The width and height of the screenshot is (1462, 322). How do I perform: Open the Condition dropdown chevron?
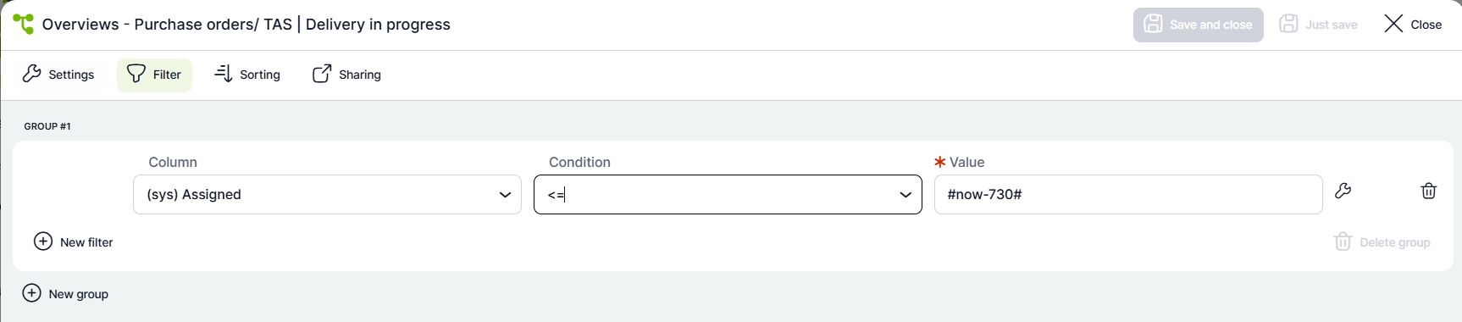point(905,195)
